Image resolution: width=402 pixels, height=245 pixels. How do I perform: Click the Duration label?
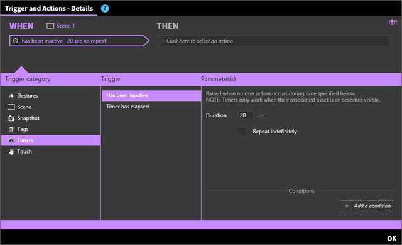[x=216, y=115]
